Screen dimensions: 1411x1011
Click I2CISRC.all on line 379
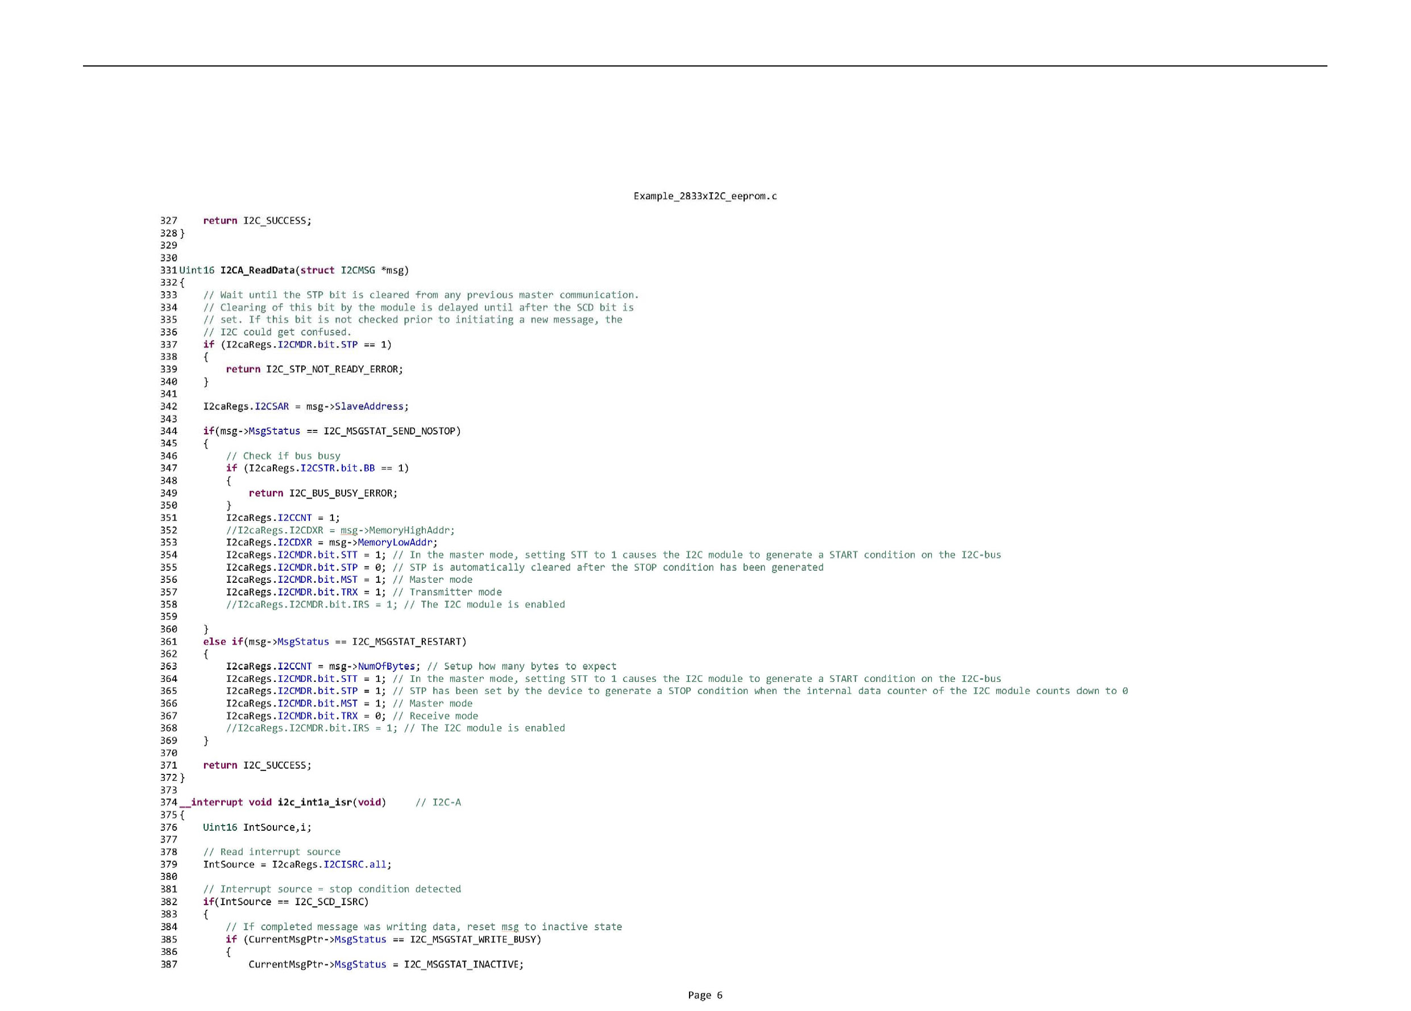[355, 864]
